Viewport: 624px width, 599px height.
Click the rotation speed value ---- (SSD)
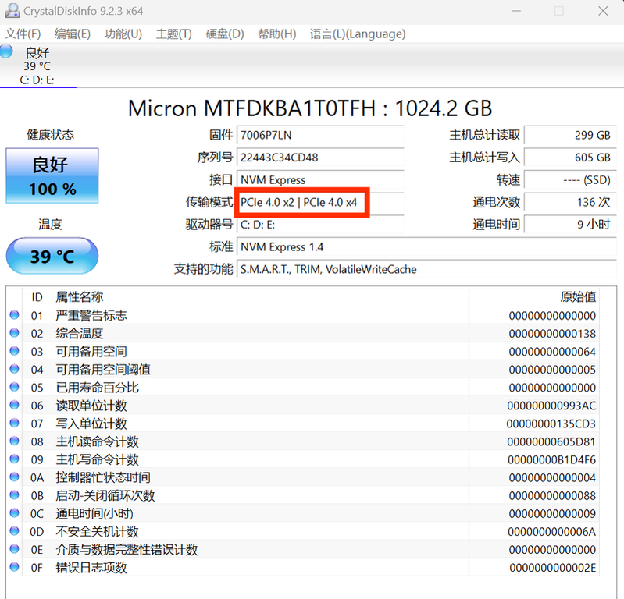click(x=570, y=179)
